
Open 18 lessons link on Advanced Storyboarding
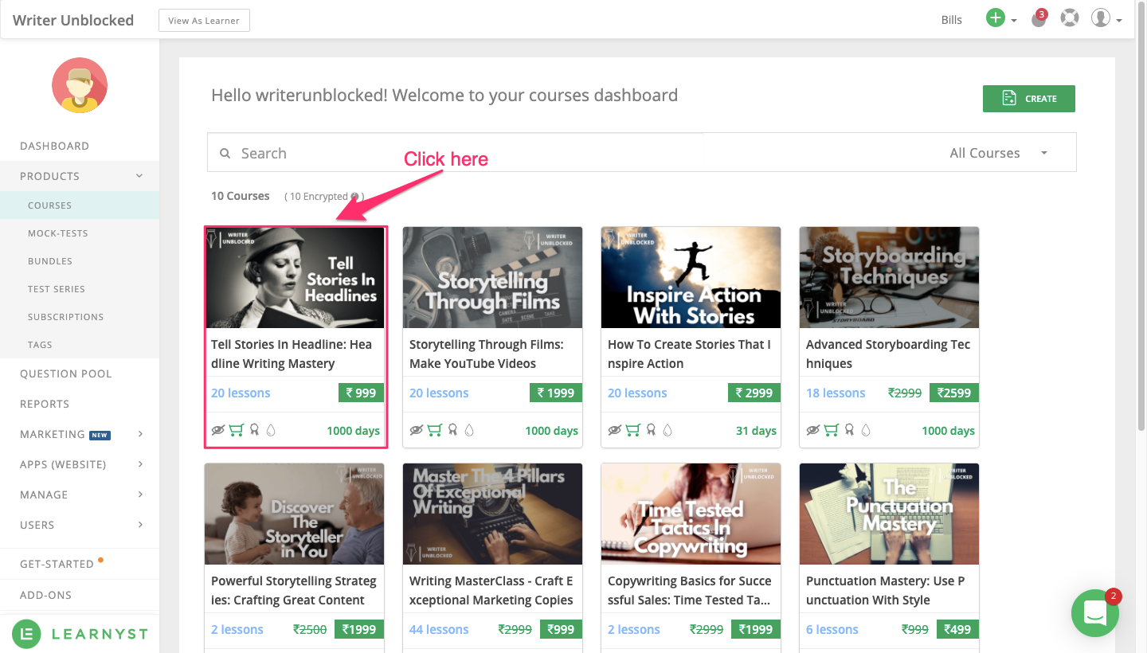[836, 393]
